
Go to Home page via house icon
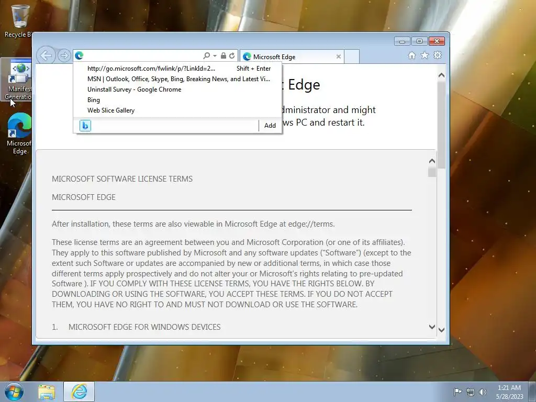point(412,55)
